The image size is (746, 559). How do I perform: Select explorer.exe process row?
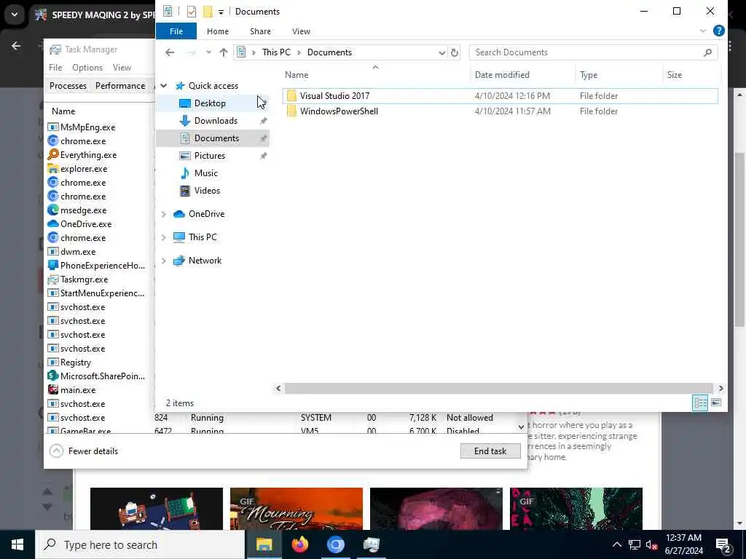point(84,169)
